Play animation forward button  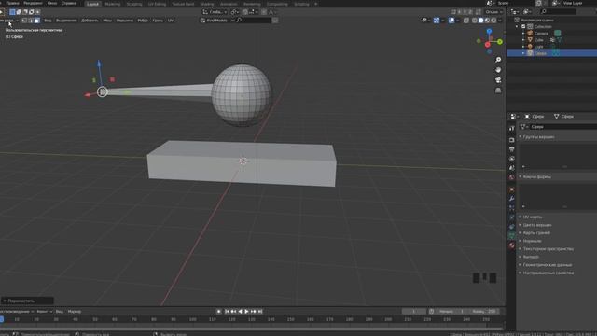(x=246, y=311)
